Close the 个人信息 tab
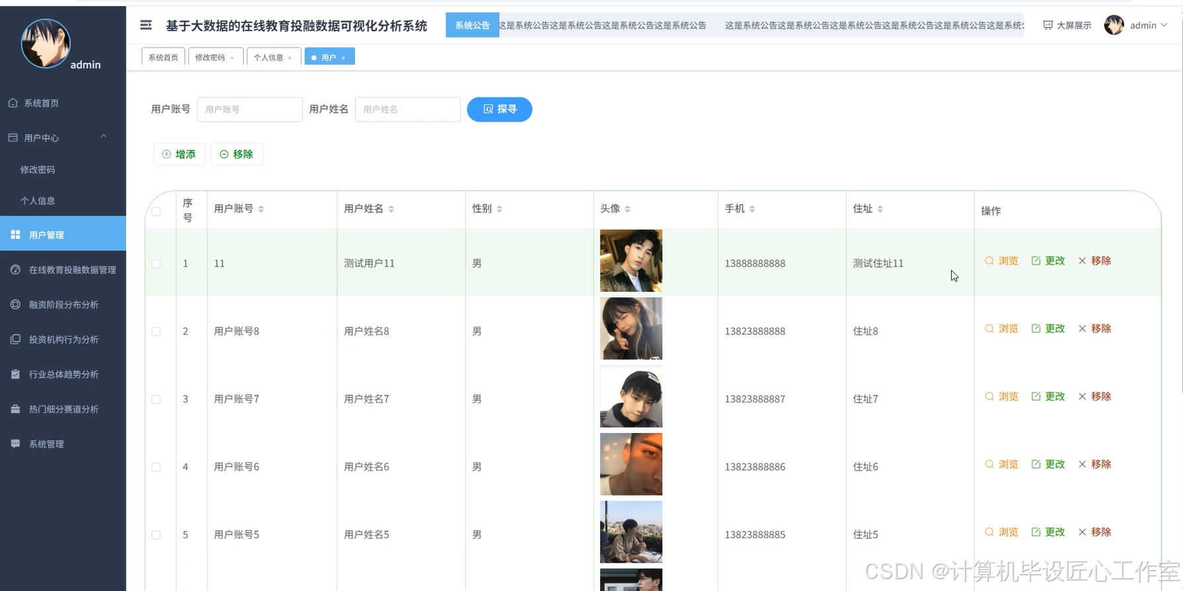The height and width of the screenshot is (591, 1183). click(289, 58)
